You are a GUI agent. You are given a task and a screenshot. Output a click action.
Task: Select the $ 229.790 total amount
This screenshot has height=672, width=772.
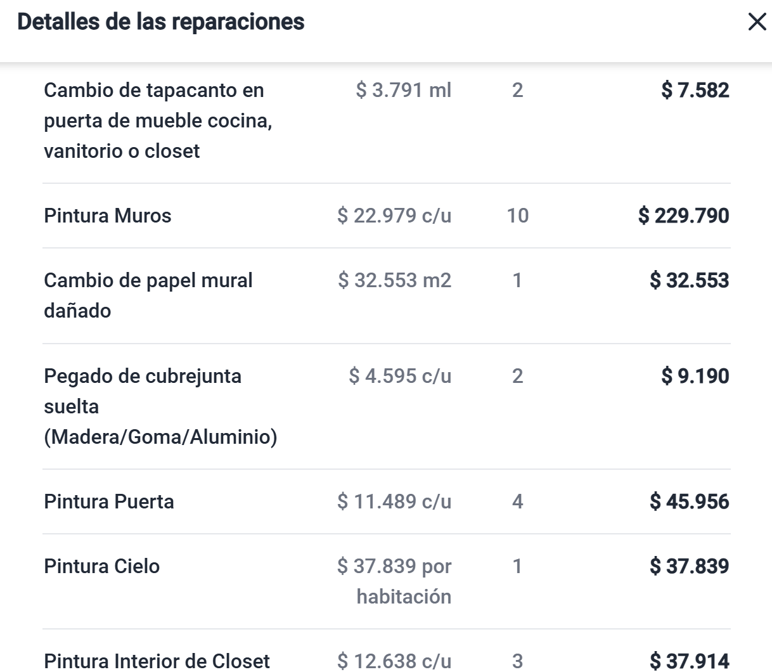pos(684,216)
